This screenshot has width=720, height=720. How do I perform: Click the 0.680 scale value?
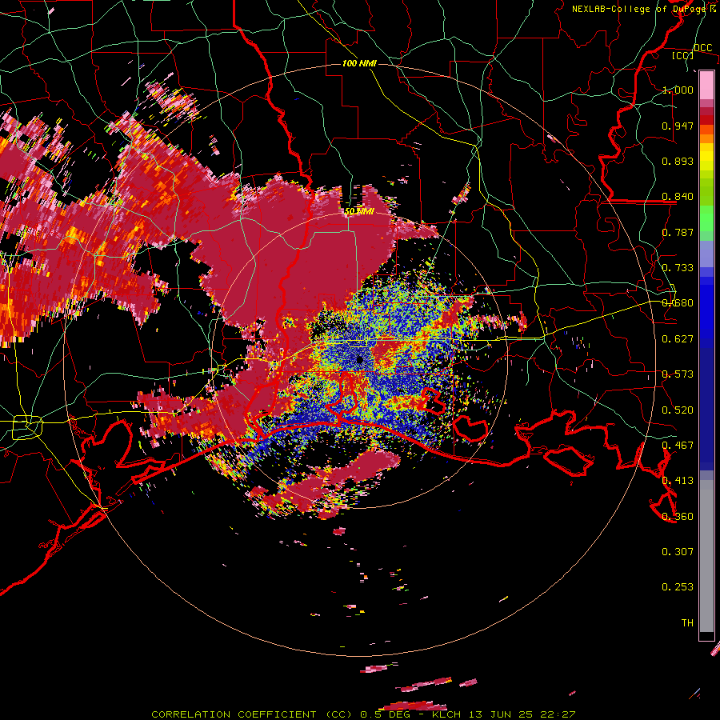pyautogui.click(x=678, y=303)
